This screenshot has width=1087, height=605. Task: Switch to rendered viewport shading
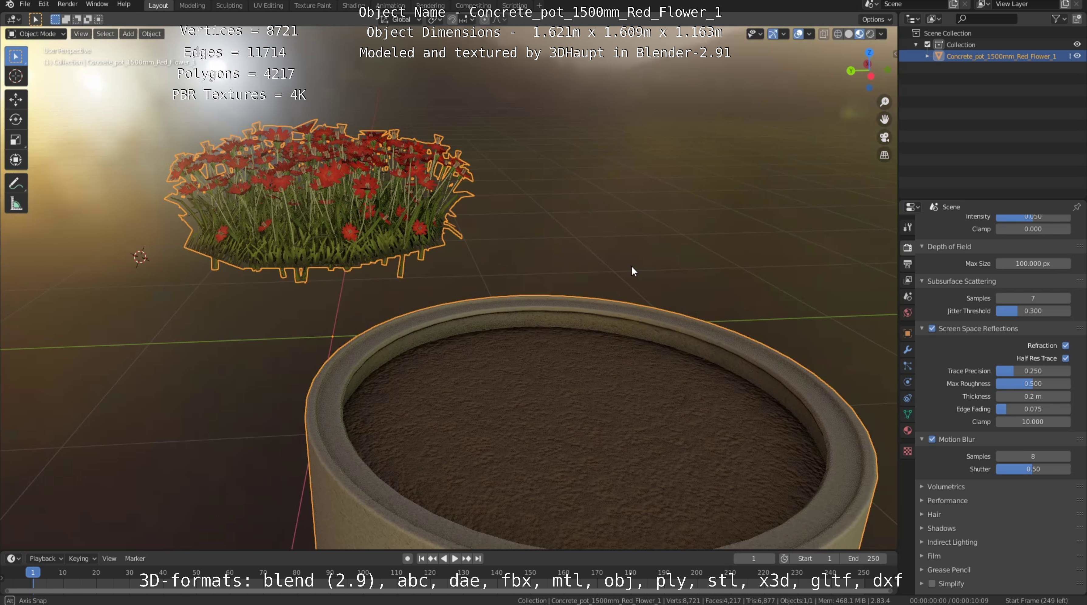870,34
